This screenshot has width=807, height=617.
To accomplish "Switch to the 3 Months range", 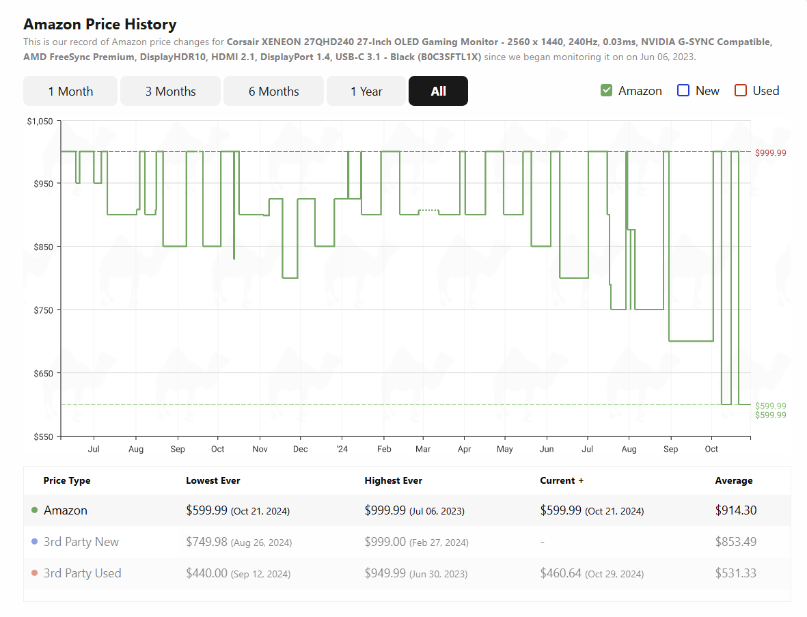I will [170, 91].
